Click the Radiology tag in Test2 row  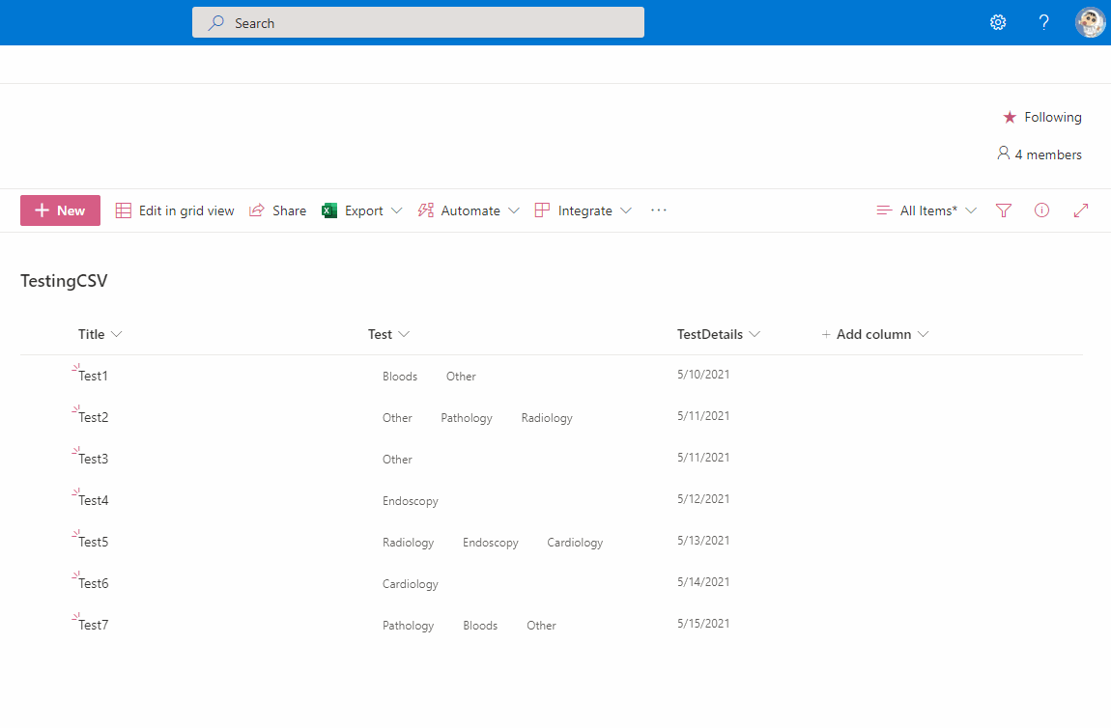[546, 418]
